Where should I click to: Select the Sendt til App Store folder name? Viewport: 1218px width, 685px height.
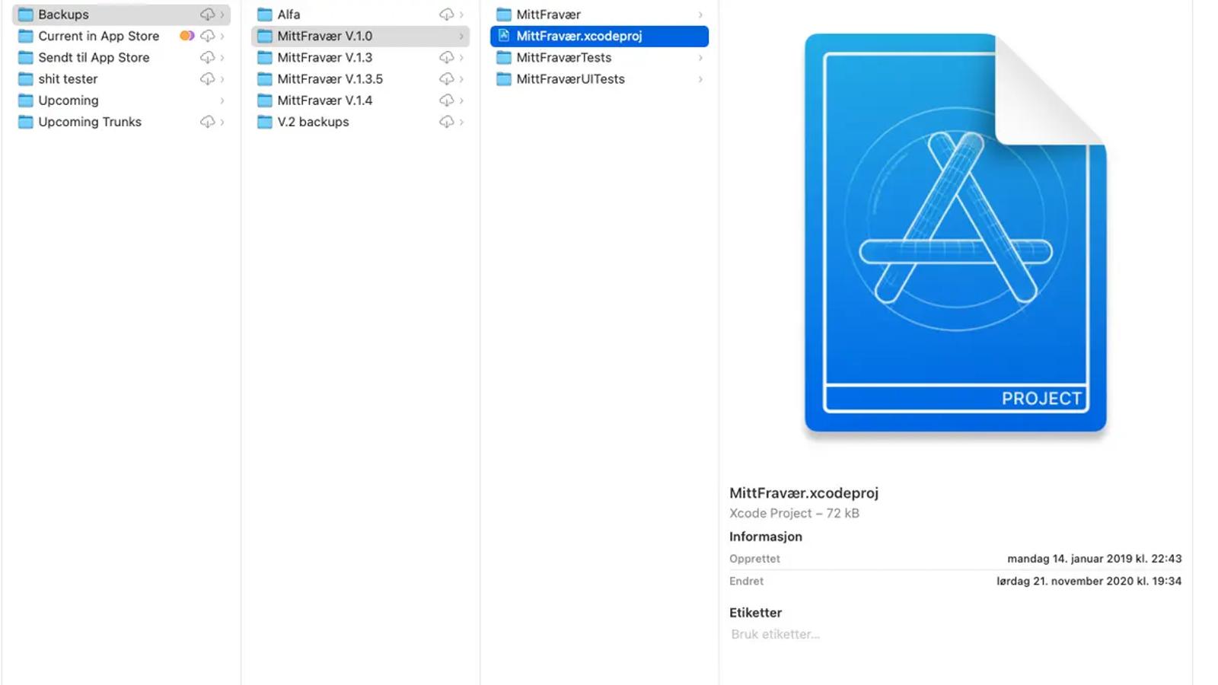tap(94, 57)
